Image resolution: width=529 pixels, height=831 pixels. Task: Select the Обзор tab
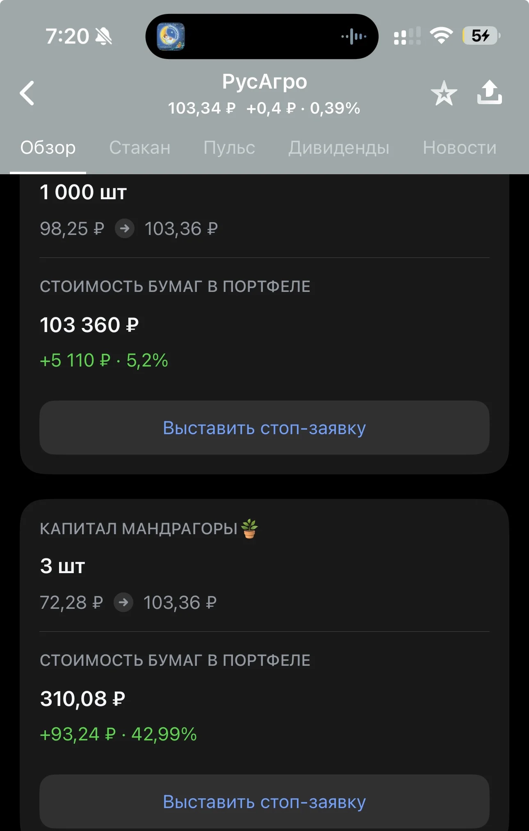(x=48, y=148)
